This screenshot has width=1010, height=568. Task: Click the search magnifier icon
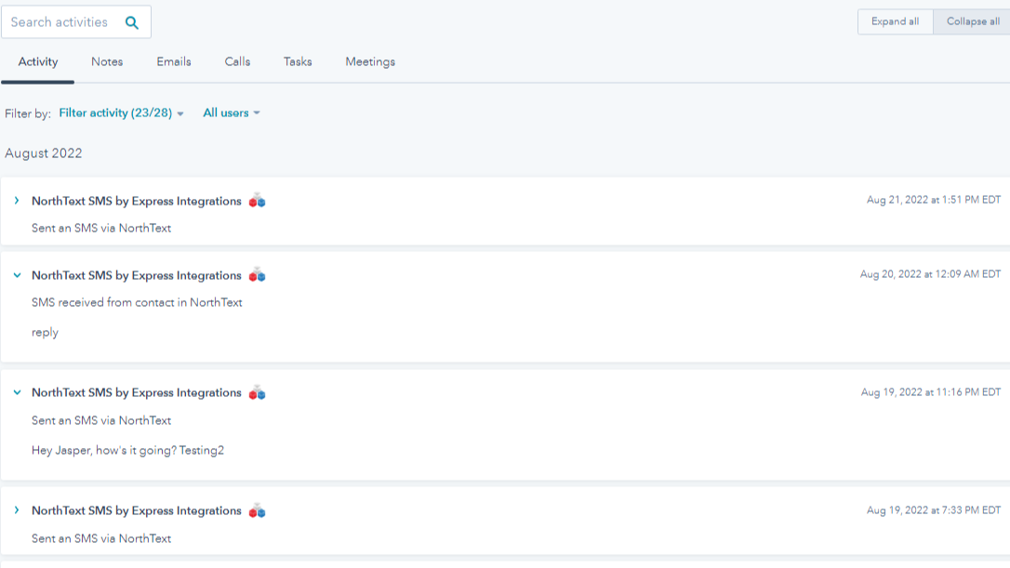pyautogui.click(x=131, y=20)
